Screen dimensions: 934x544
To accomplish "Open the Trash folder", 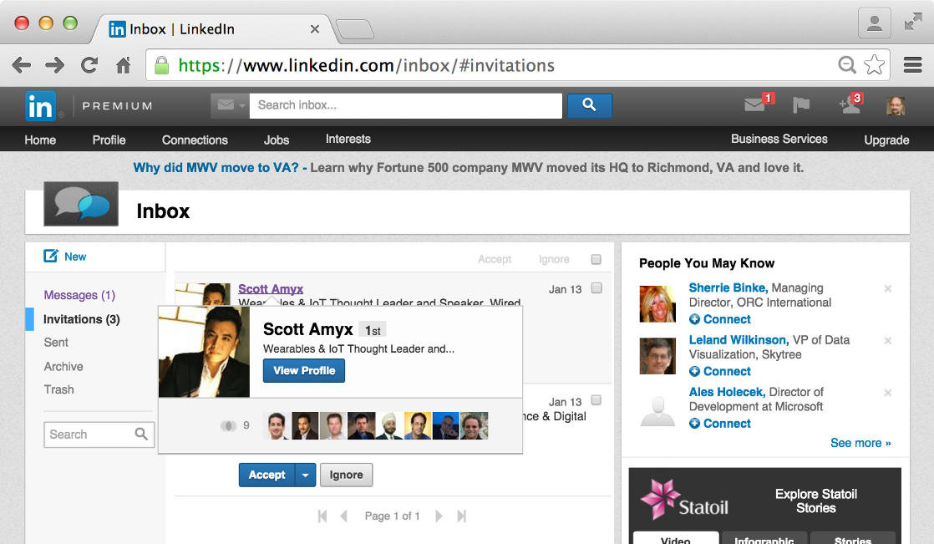I will 59,389.
